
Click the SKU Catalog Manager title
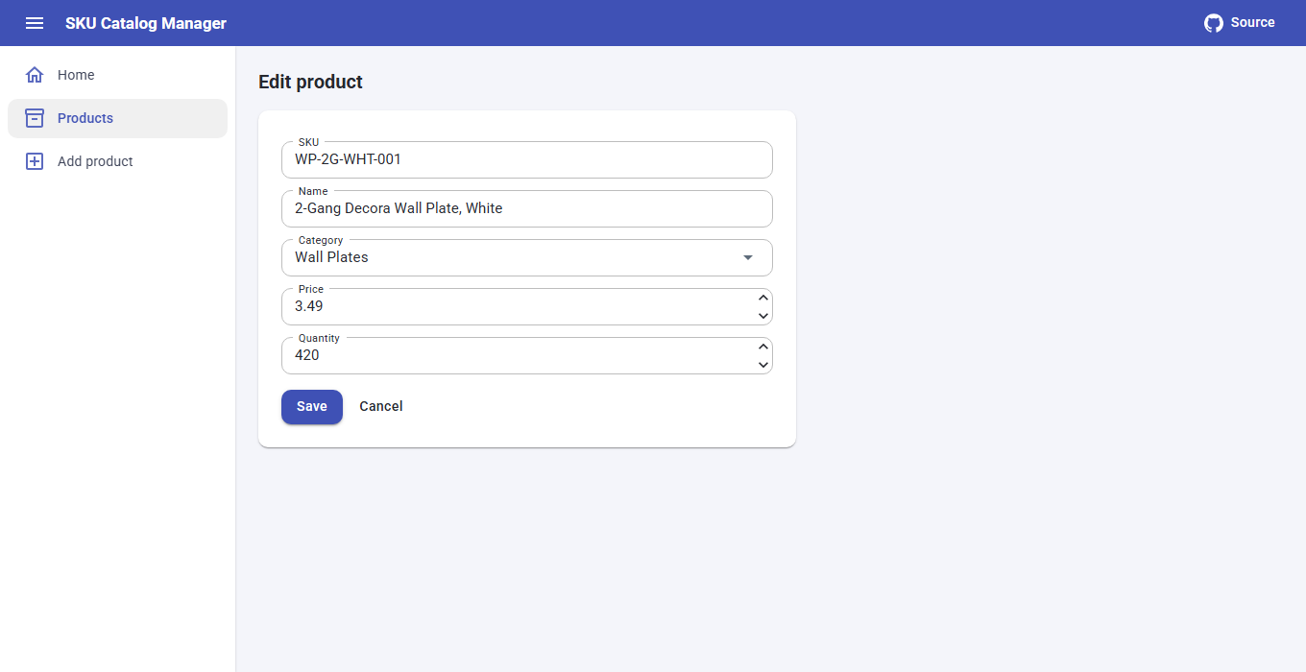click(x=146, y=23)
